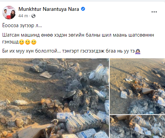
Task: Open the post options three-dot menu
Action: [154, 12]
